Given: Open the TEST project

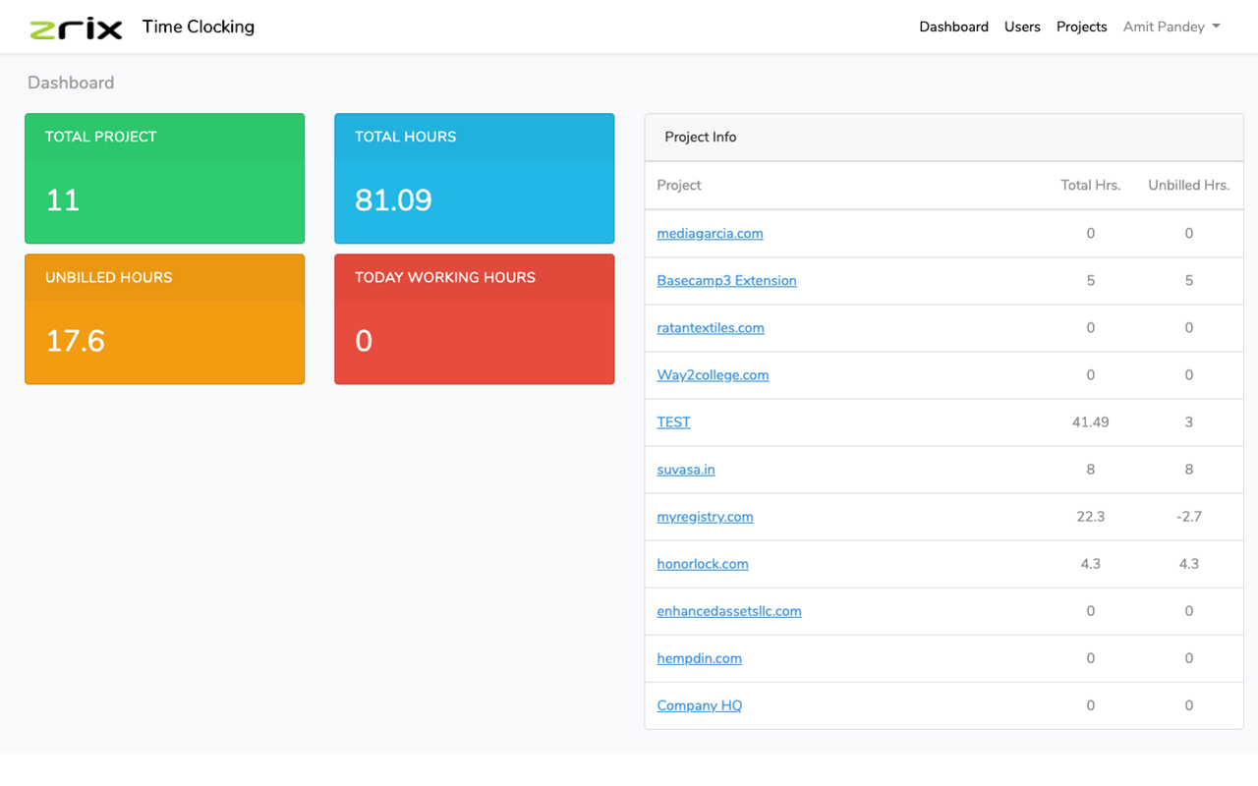Looking at the screenshot, I should (673, 421).
